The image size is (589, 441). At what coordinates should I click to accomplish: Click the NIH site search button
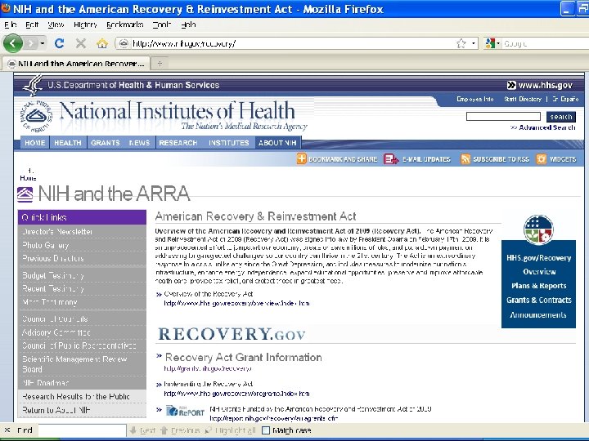click(x=561, y=117)
